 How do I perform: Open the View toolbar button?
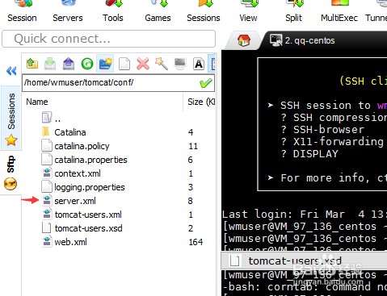tap(248, 12)
